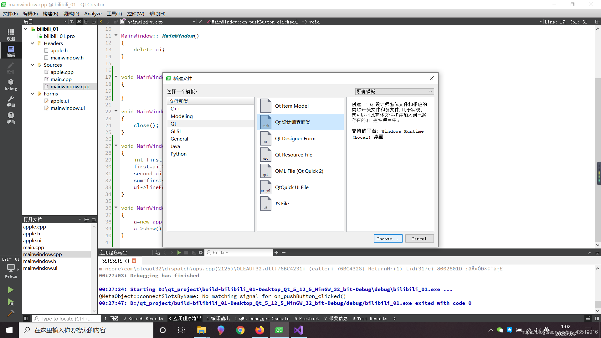
Task: Click the green Run button in the left sidebar
Action: tap(11, 290)
